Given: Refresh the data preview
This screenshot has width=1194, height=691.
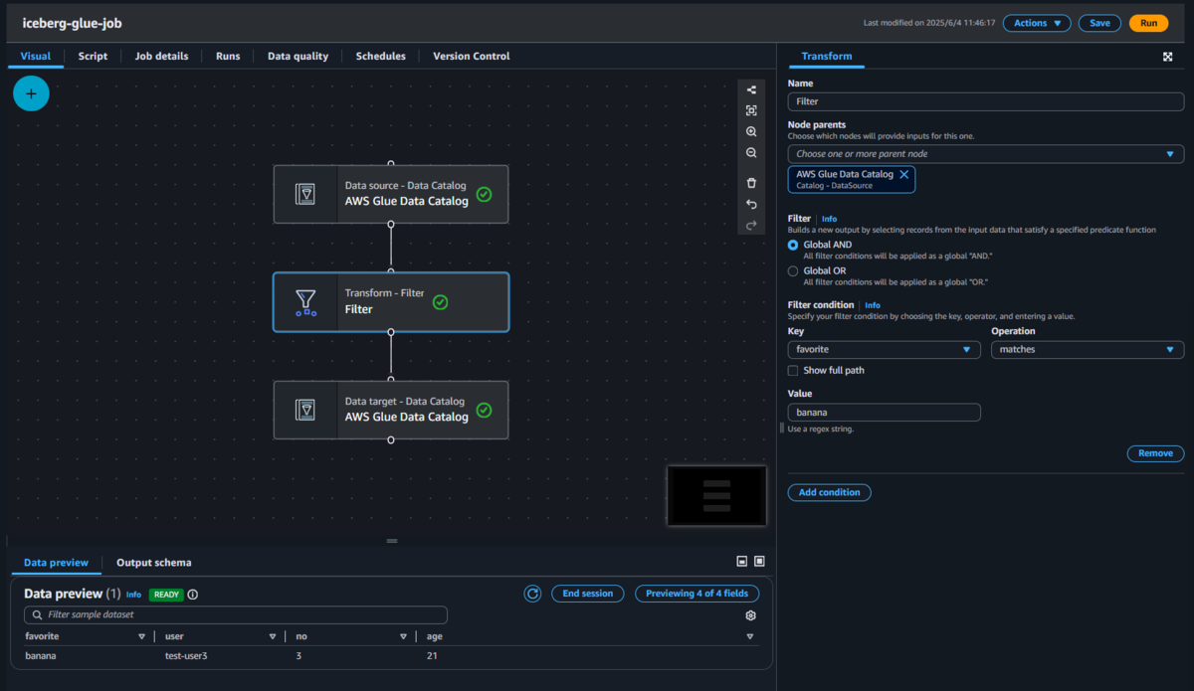Looking at the screenshot, I should pyautogui.click(x=532, y=594).
